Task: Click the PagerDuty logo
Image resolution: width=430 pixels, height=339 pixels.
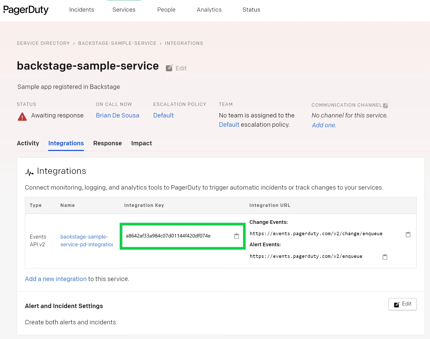Action: [x=26, y=10]
